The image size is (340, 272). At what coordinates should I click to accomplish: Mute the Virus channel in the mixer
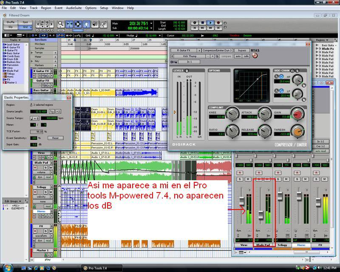point(248,179)
